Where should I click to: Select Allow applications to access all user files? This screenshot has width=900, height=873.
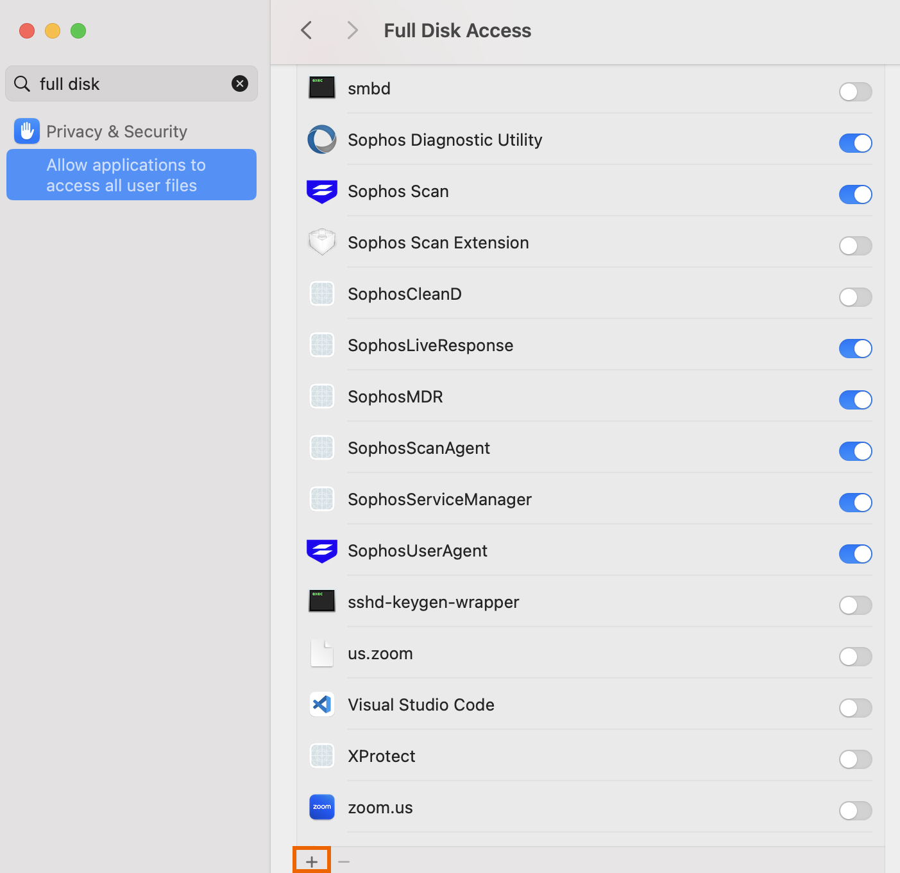pyautogui.click(x=132, y=175)
